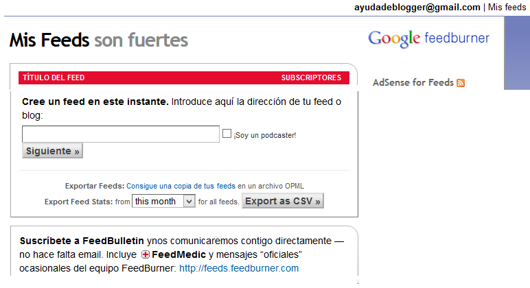
Task: Click the SUBSCRIPTORES column header
Action: pyautogui.click(x=311, y=77)
